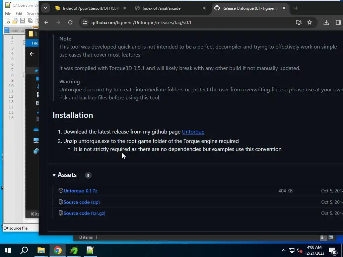The image size is (343, 257).
Task: Collapse the fold marker at line 8
Action: pos(24,75)
